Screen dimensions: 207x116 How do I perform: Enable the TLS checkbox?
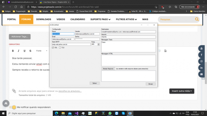(60, 48)
